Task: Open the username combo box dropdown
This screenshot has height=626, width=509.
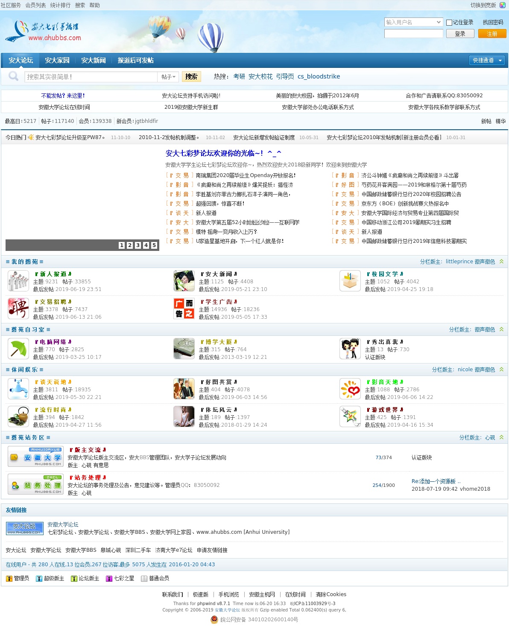Action: [x=439, y=22]
